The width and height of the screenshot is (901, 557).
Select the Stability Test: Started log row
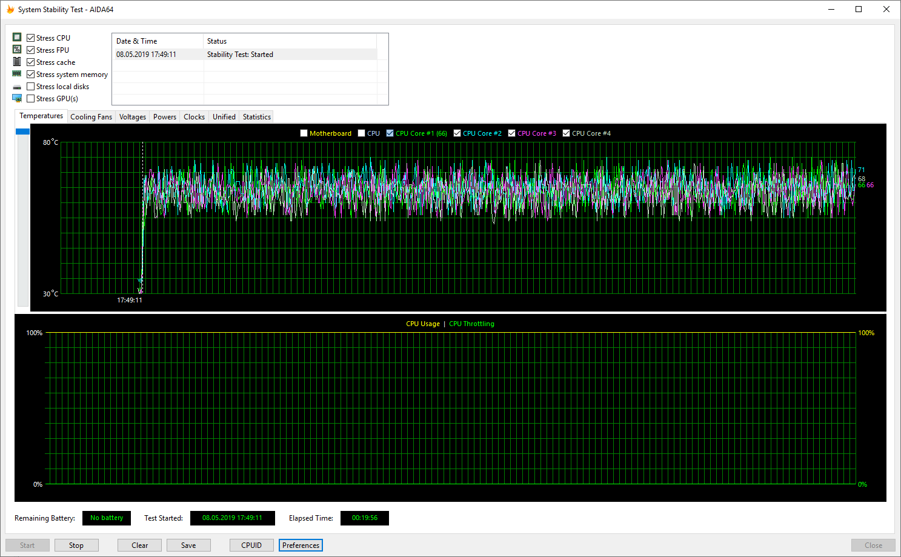[x=240, y=55]
